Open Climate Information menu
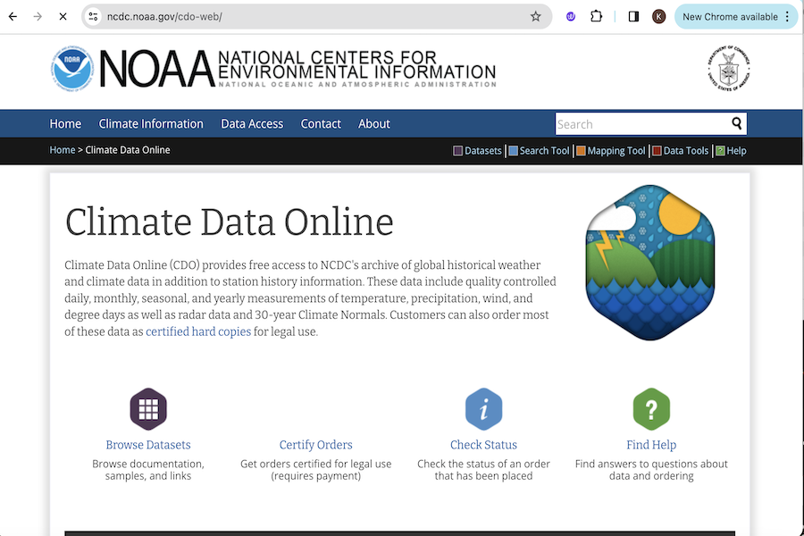This screenshot has height=536, width=804. tap(151, 123)
